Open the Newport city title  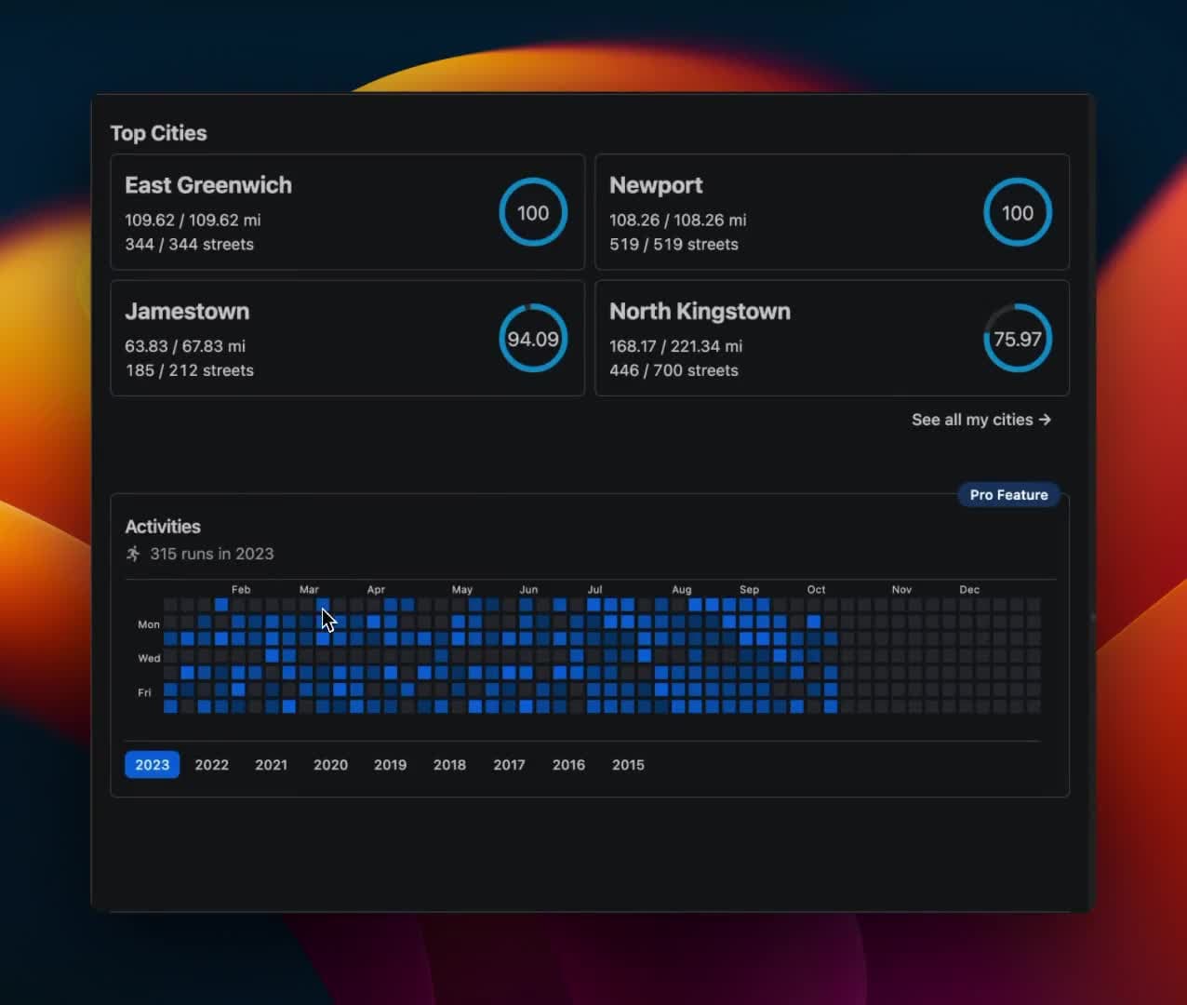[x=656, y=185]
